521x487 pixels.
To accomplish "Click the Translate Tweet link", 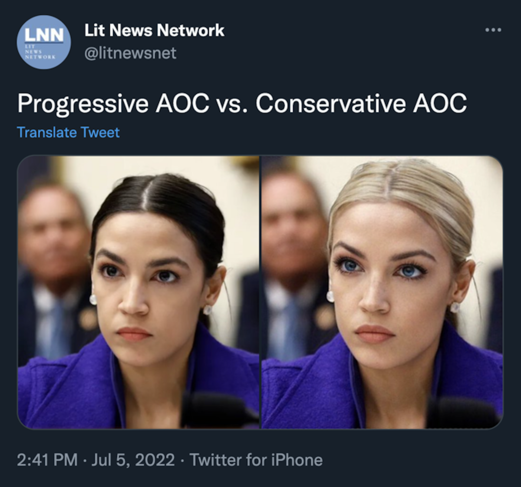I will [68, 132].
